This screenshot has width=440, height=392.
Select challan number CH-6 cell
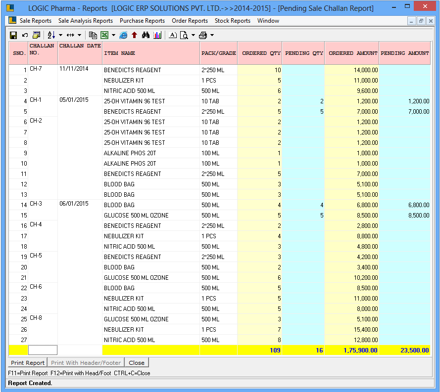(x=43, y=299)
